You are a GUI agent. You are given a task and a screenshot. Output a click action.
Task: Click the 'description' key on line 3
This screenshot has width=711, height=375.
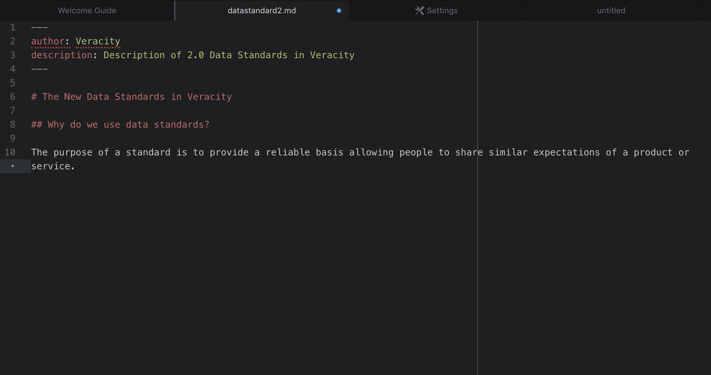point(62,55)
